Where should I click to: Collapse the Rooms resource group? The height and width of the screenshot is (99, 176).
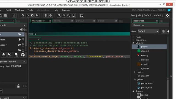pyautogui.click(x=133, y=91)
